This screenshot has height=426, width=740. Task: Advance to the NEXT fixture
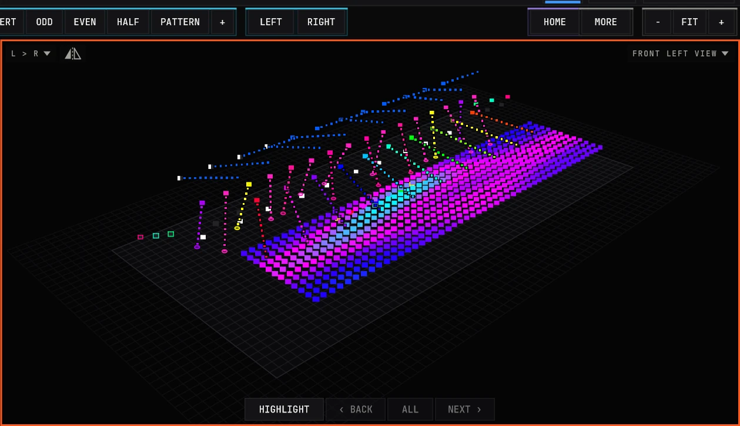pos(465,410)
